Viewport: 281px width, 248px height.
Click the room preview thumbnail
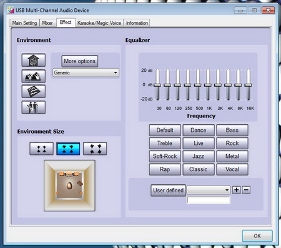tap(69, 186)
